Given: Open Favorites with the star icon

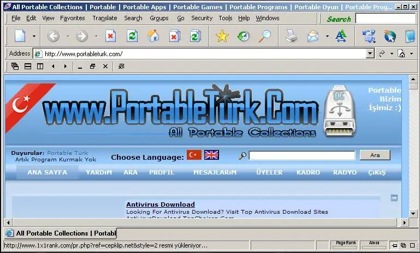Looking at the screenshot, I should click(x=222, y=36).
